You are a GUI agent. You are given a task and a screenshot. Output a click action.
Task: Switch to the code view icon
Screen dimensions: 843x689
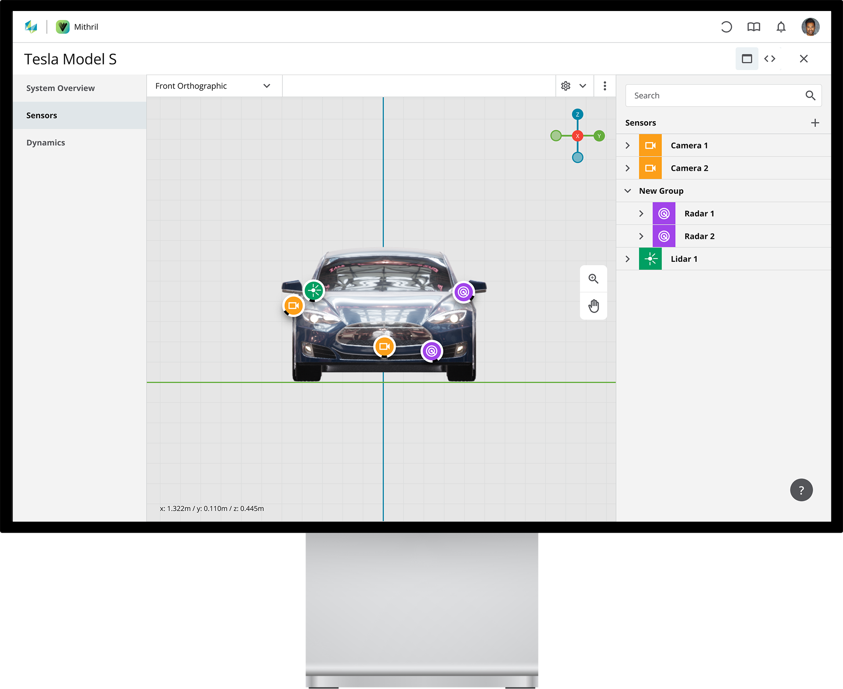click(x=770, y=58)
